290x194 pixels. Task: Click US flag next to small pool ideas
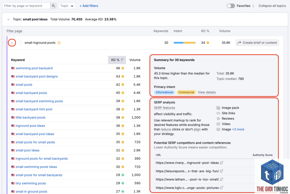pyautogui.click(x=13, y=150)
